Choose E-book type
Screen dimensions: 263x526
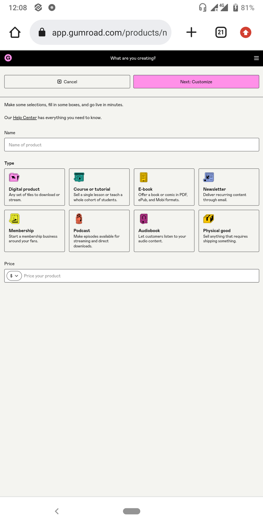tap(164, 187)
